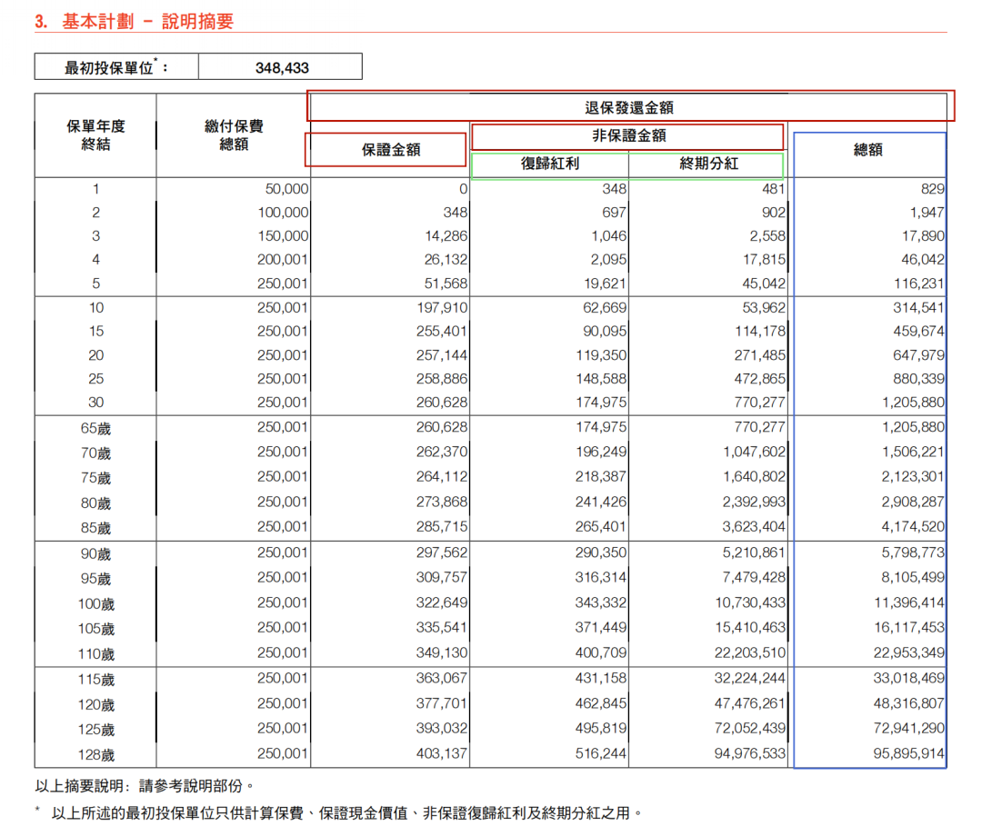This screenshot has height=836, width=982.
Task: Click the 最初投保單位 value 348,433
Action: [282, 67]
